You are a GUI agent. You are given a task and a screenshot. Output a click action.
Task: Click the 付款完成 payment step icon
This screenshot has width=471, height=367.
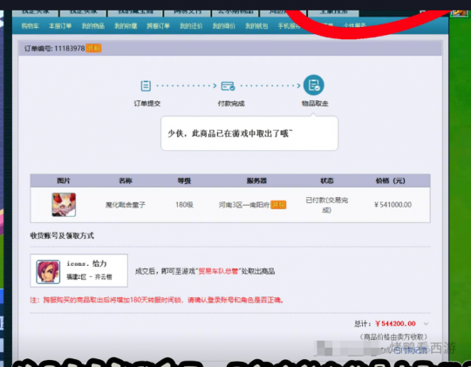pyautogui.click(x=228, y=86)
